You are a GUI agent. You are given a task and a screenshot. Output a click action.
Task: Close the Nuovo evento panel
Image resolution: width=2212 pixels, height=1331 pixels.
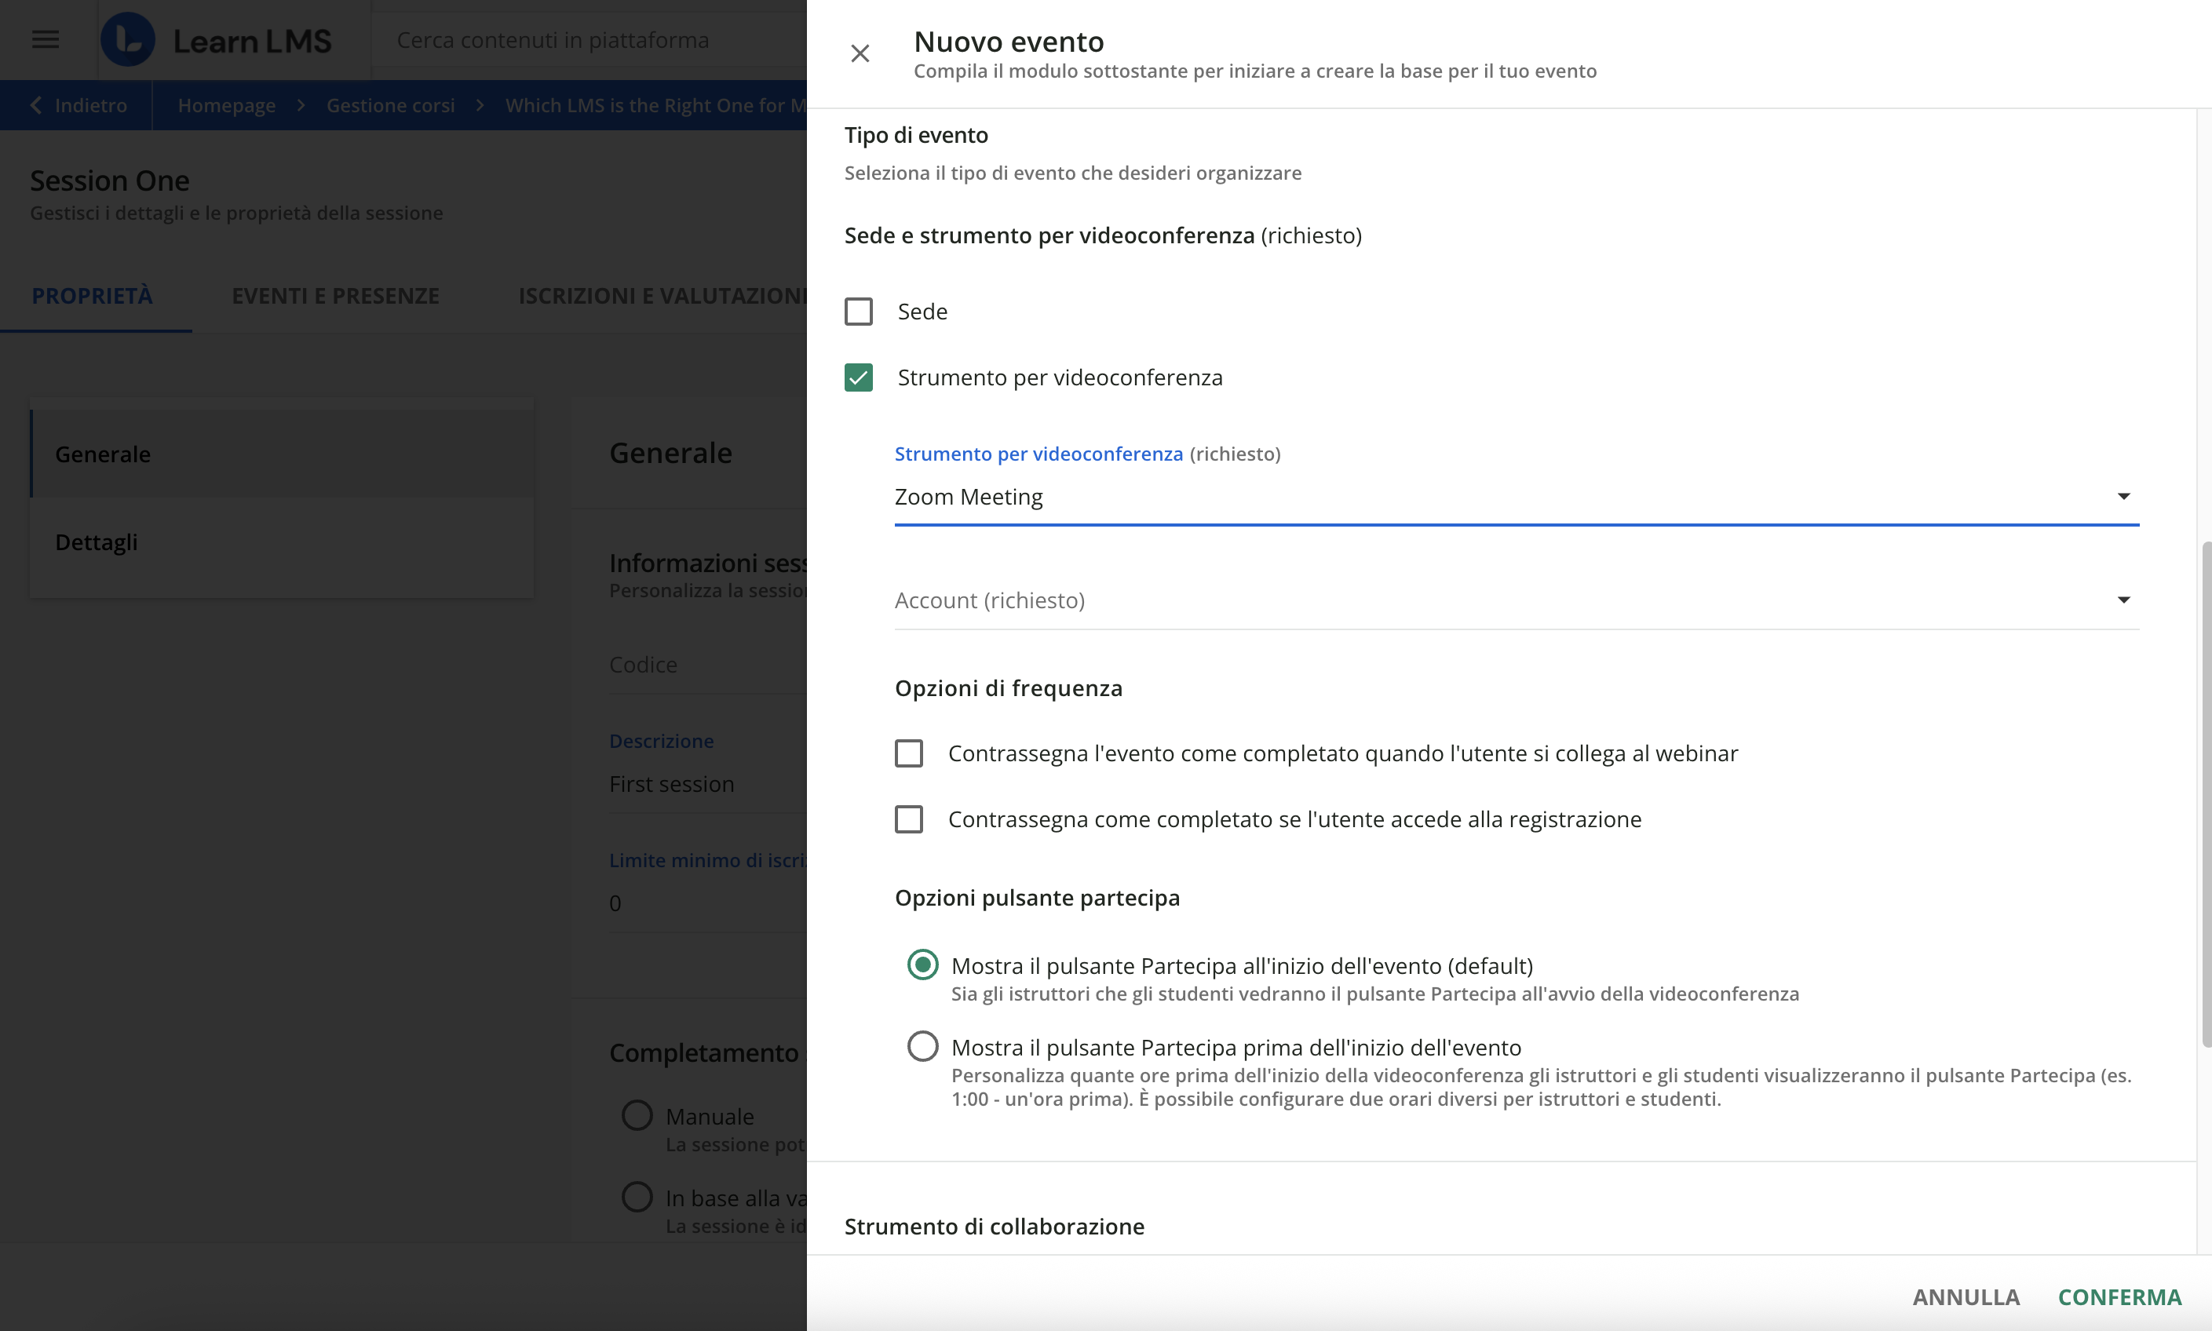tap(860, 54)
